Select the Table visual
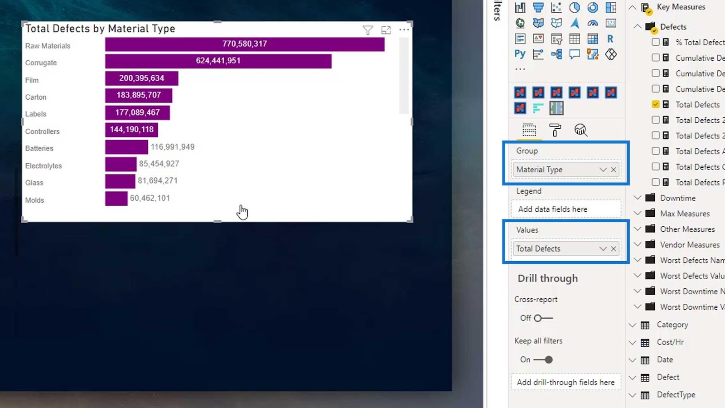This screenshot has width=725, height=408. [x=575, y=39]
